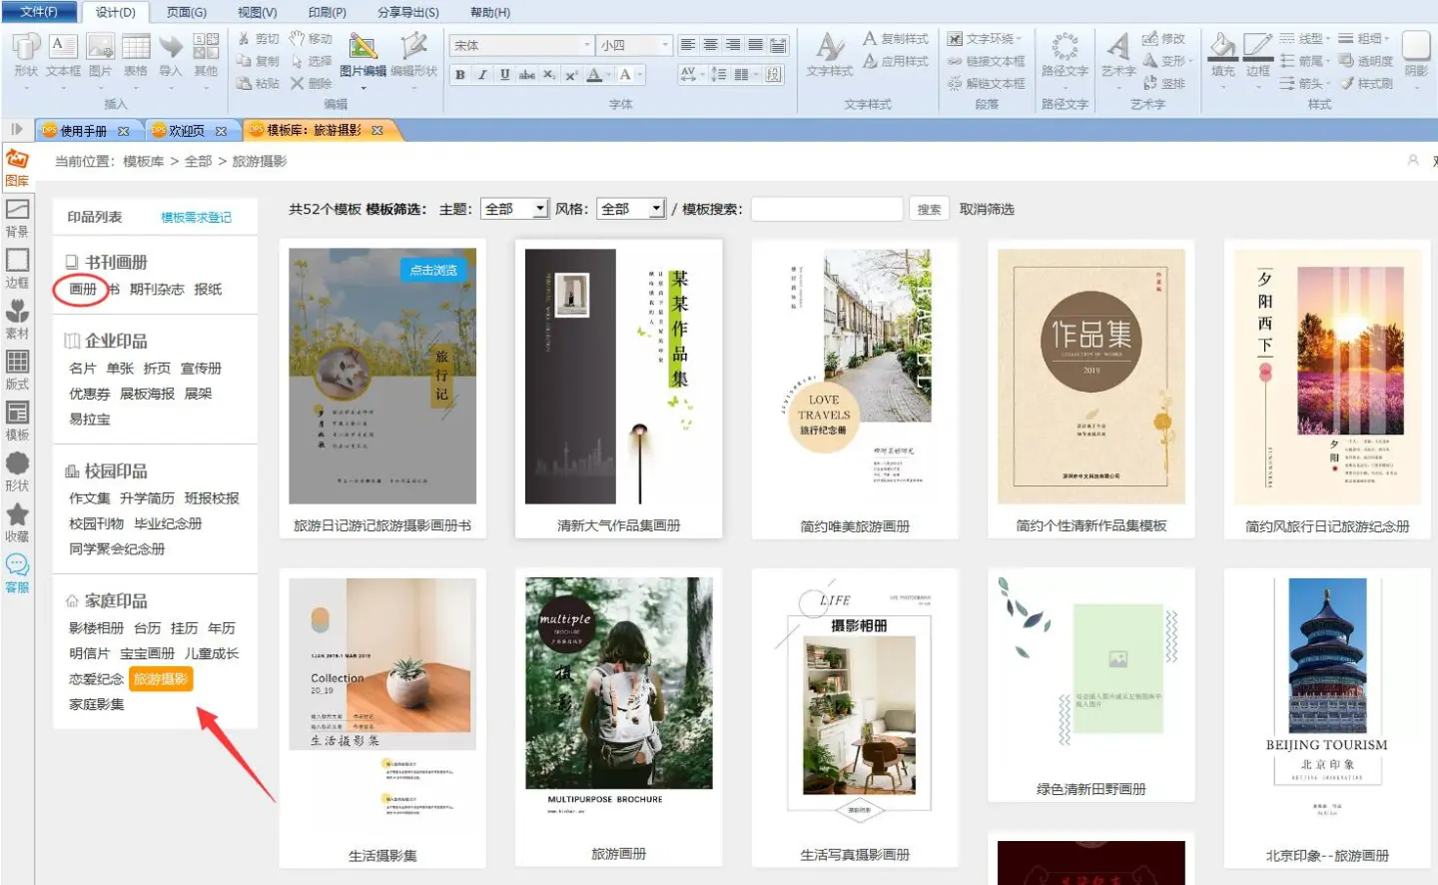Screen dimensions: 1438x885
Task: Toggle italic text formatting
Action: [x=482, y=75]
